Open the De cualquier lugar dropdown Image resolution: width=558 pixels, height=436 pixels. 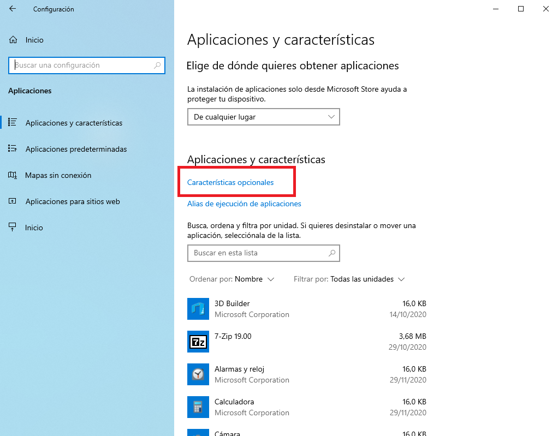263,117
